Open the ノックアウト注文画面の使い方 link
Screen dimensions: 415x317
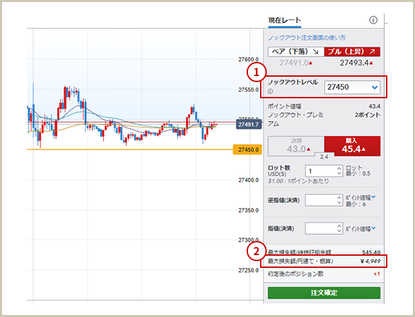[307, 38]
